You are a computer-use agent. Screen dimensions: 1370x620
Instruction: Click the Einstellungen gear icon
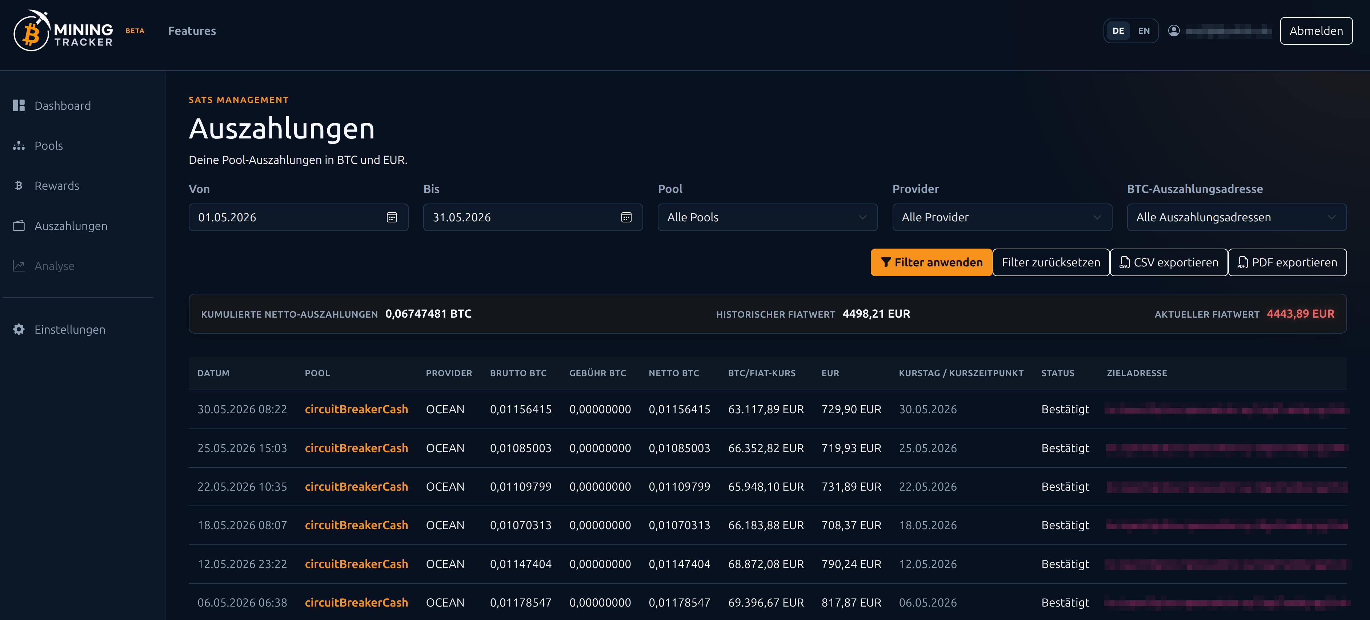[19, 329]
